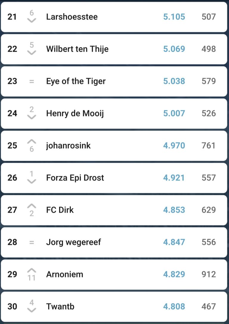Click Wilbert ten Thije's rank-drop arrow
This screenshot has height=324, width=229.
click(x=32, y=53)
